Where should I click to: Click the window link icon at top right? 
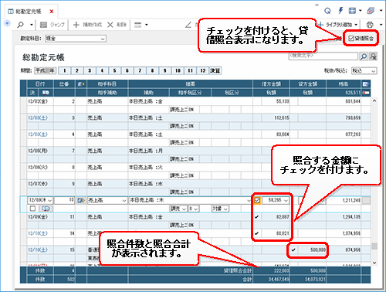[371, 11]
